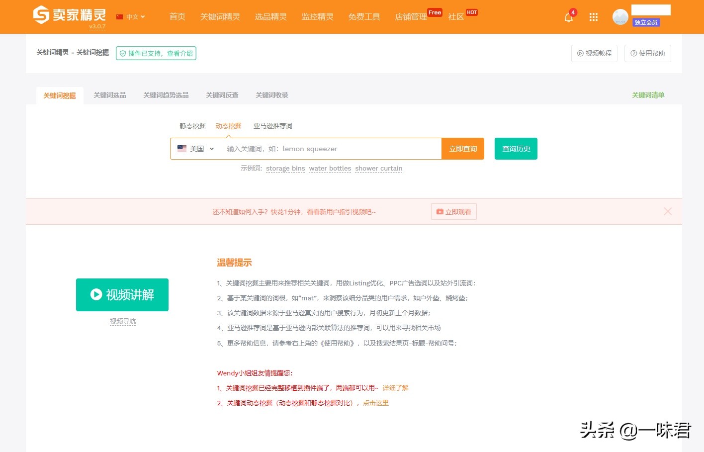
Task: Switch to the 关键词收录 tab
Action: 272,95
